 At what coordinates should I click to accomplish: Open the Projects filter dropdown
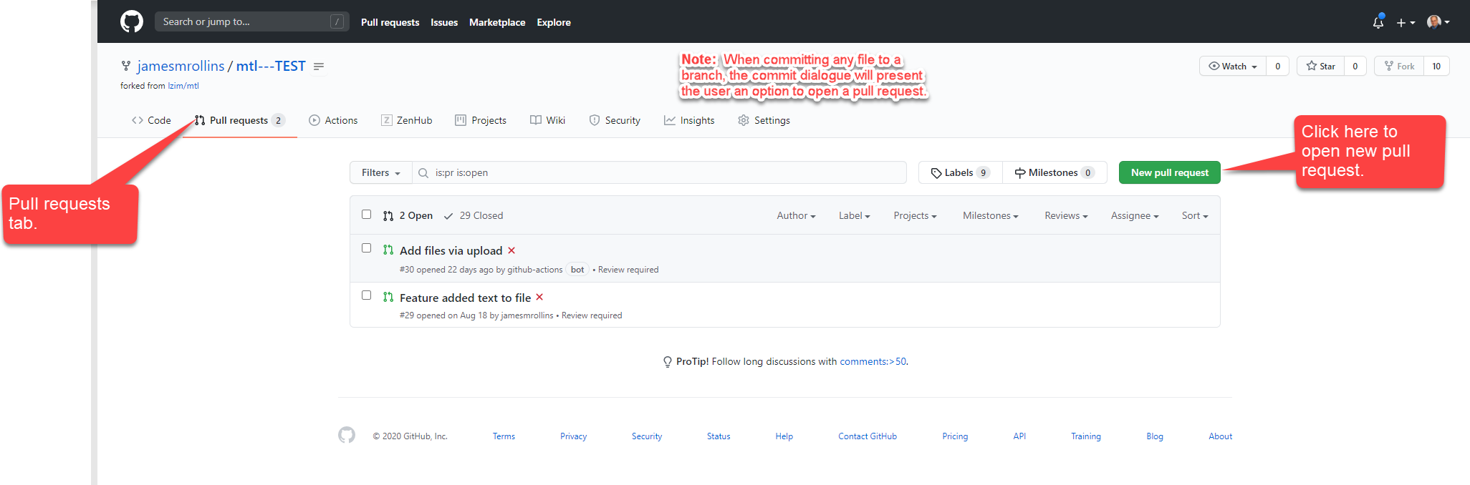coord(915,215)
